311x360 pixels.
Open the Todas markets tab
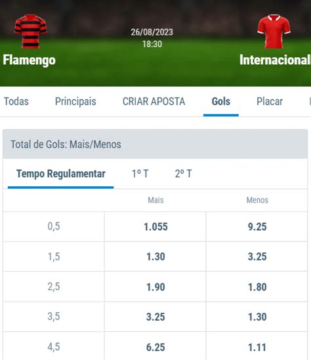16,102
